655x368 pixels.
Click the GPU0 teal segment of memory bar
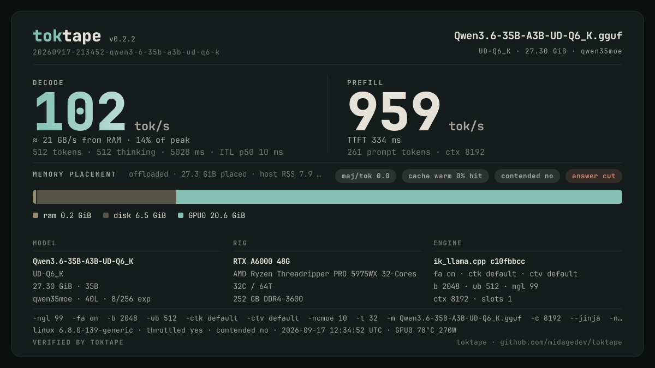pyautogui.click(x=399, y=197)
